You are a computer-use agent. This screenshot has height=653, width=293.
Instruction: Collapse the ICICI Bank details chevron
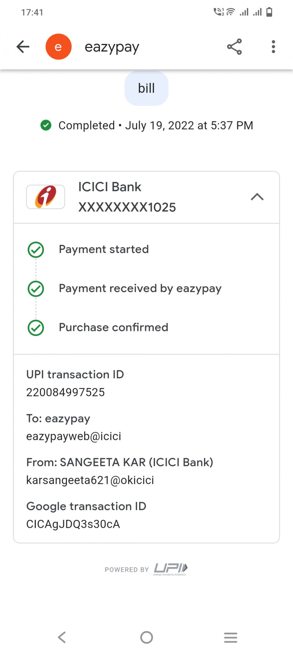[257, 197]
